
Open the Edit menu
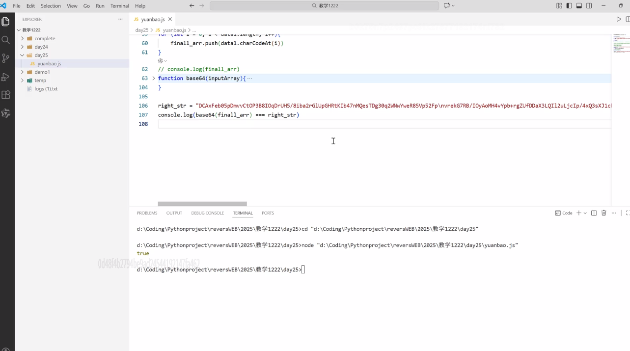30,6
